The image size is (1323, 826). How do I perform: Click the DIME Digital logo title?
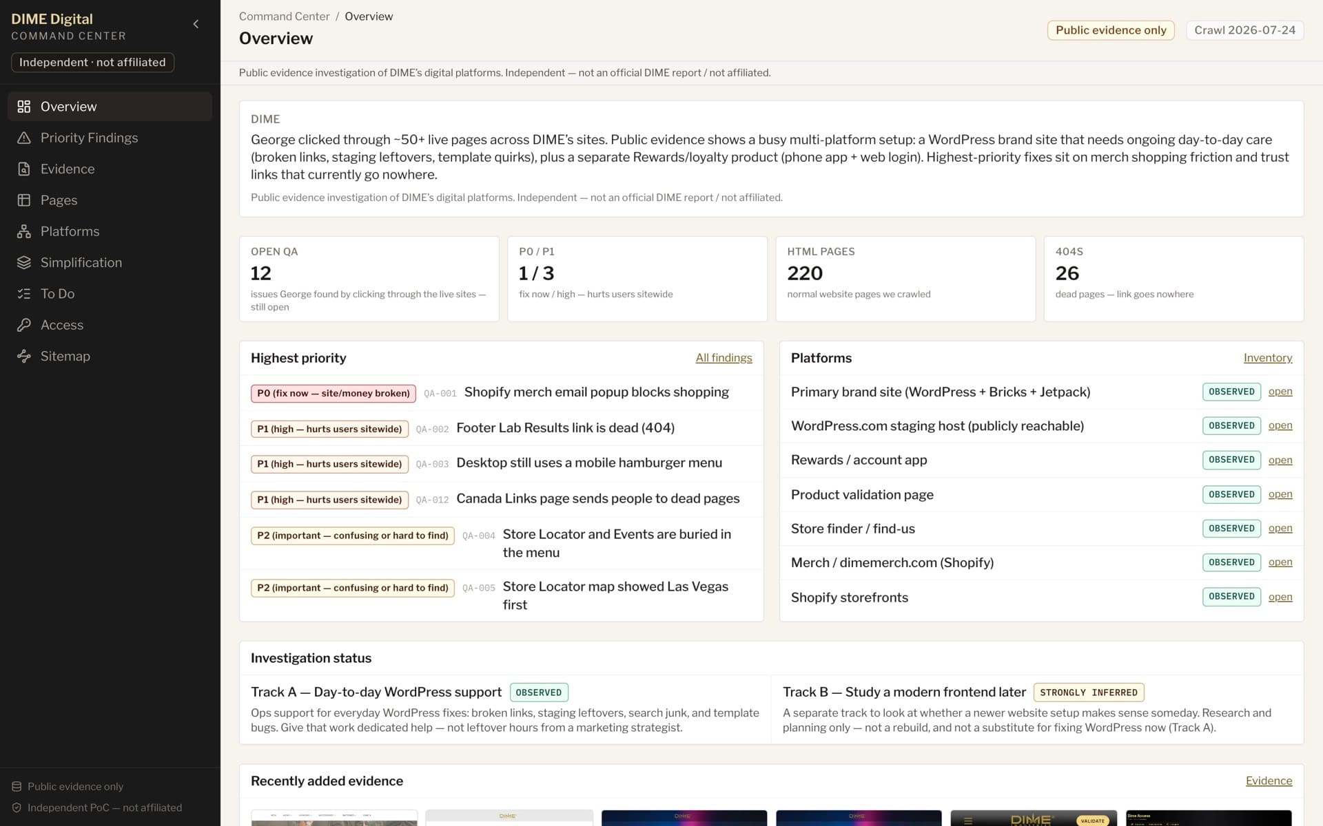coord(52,19)
